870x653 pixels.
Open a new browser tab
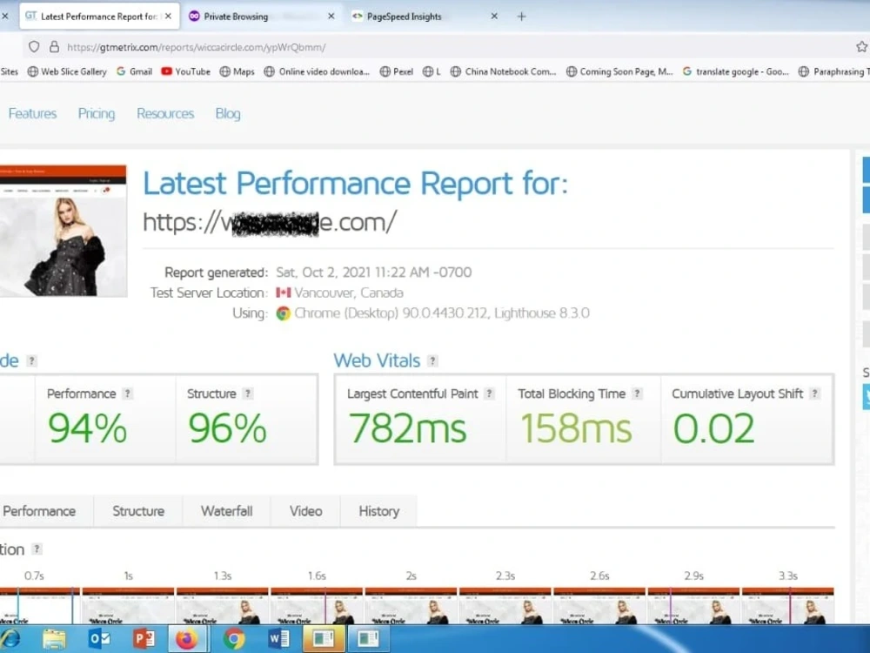pyautogui.click(x=521, y=17)
